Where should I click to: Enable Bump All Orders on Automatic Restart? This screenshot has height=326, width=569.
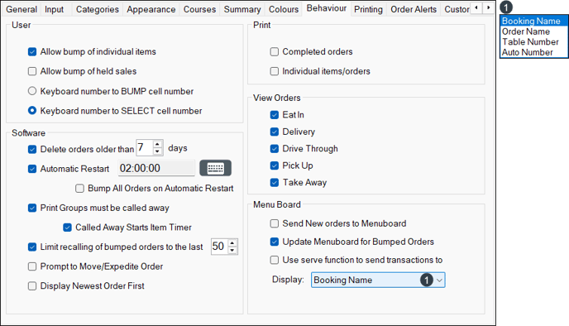coord(79,189)
